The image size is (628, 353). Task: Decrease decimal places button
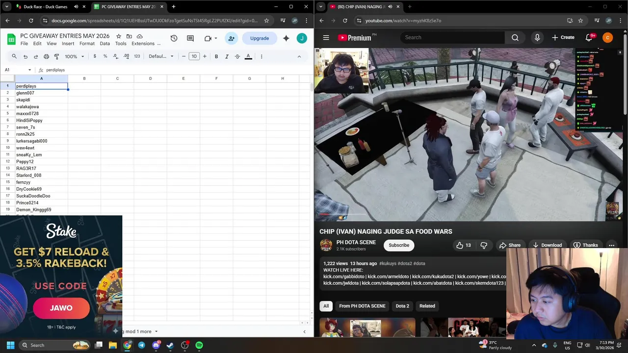(115, 56)
